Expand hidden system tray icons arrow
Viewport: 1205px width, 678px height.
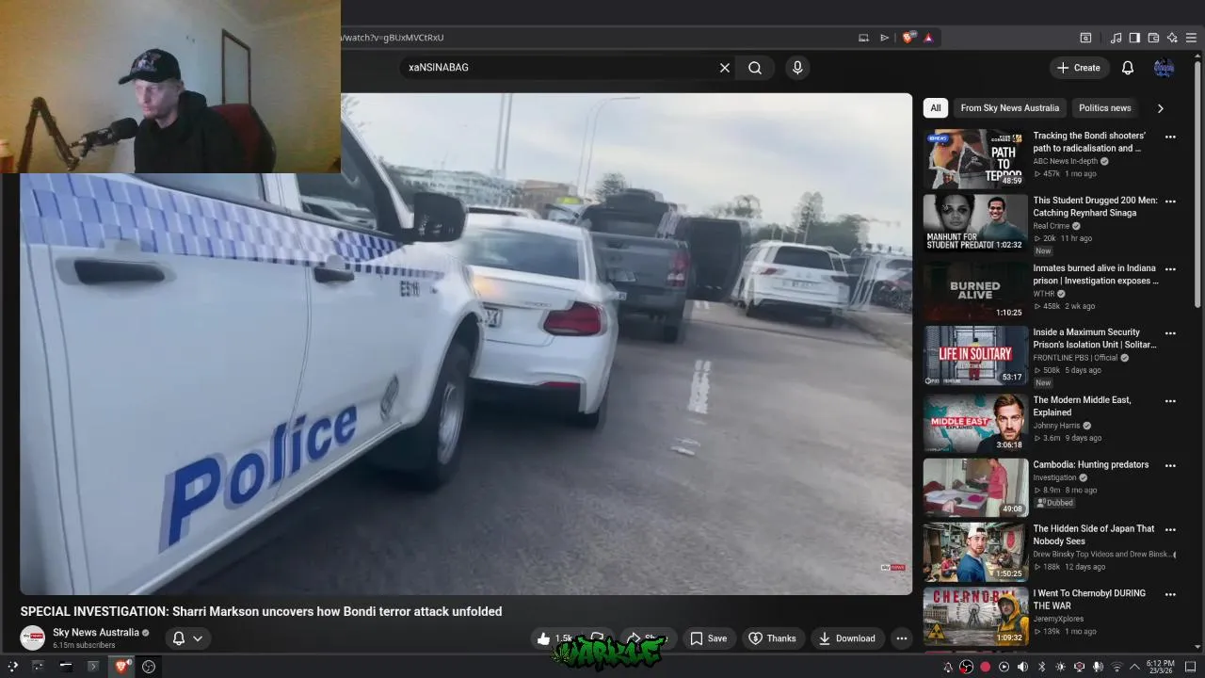1133,667
